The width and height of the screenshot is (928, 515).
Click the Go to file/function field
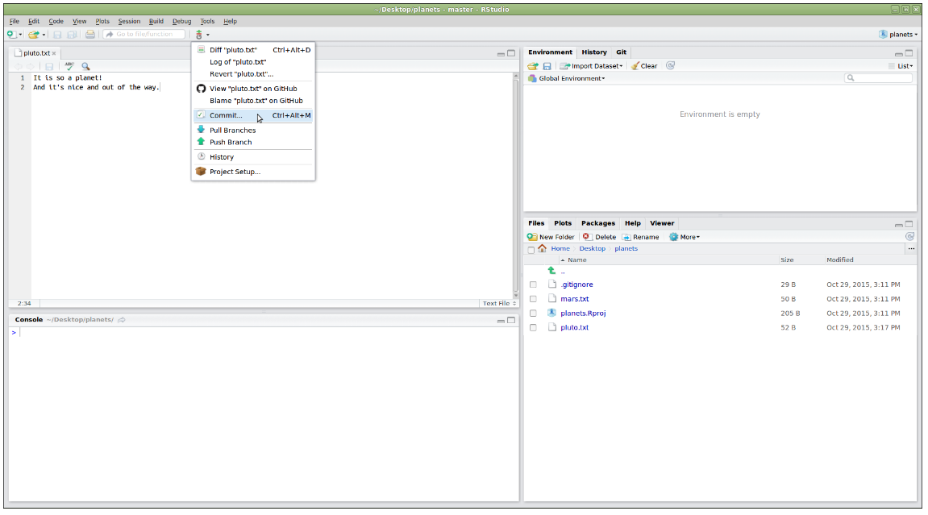[144, 35]
